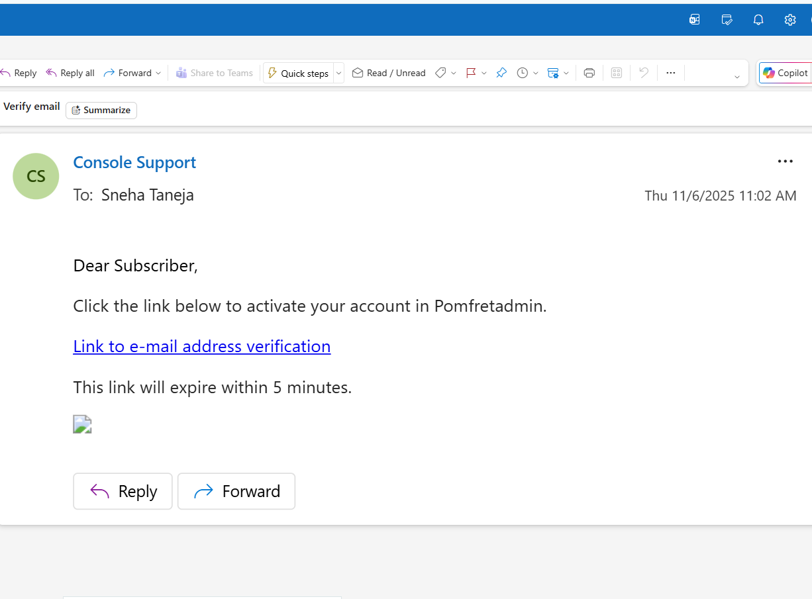812x599 pixels.
Task: Toggle Read / Unread status
Action: point(389,73)
